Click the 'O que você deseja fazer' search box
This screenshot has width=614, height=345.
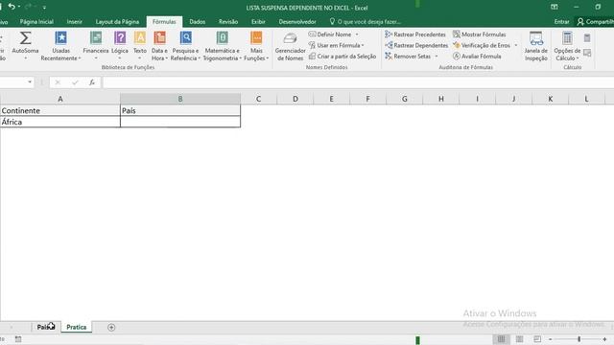coord(365,22)
